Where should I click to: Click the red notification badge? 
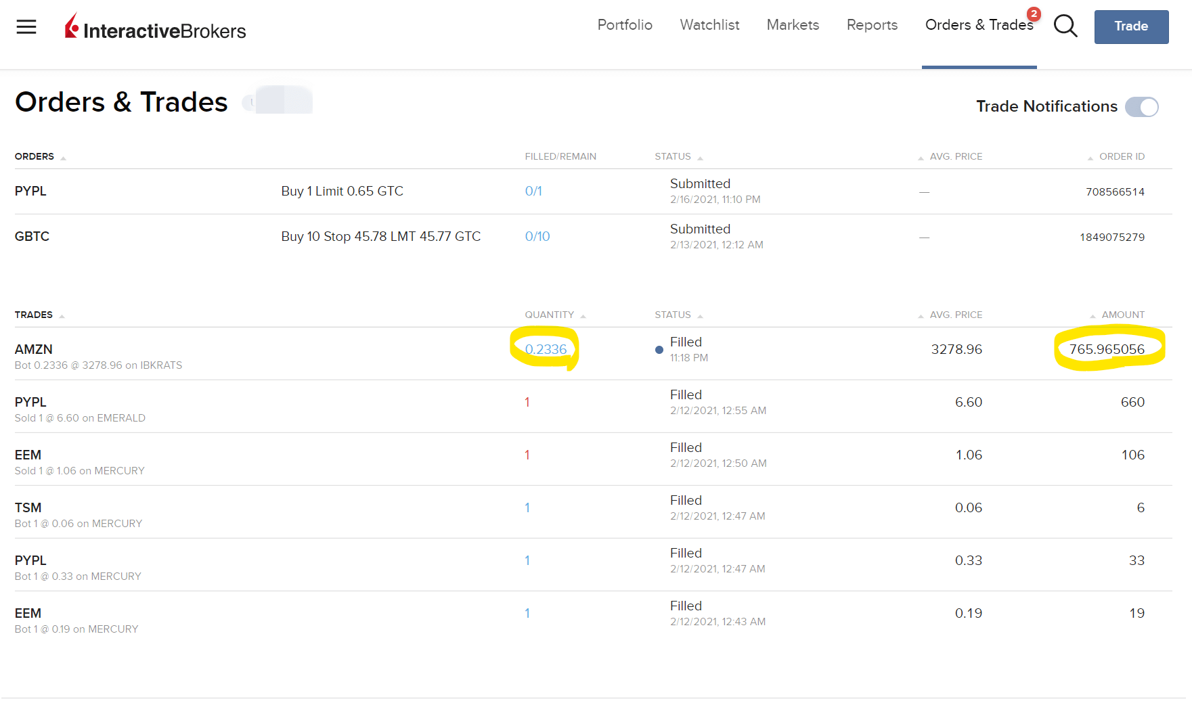coord(1034,14)
